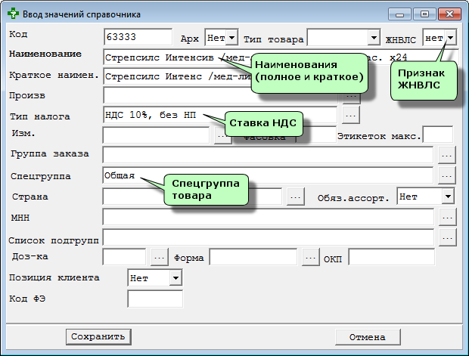Screen dimensions: 469x356
Task: Click the МНН input field
Action: pos(269,217)
